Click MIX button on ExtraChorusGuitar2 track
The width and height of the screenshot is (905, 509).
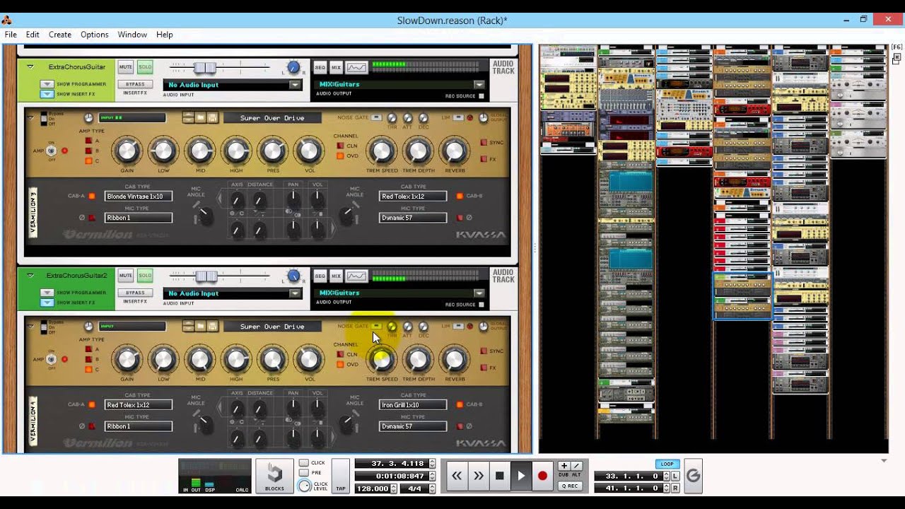click(336, 276)
